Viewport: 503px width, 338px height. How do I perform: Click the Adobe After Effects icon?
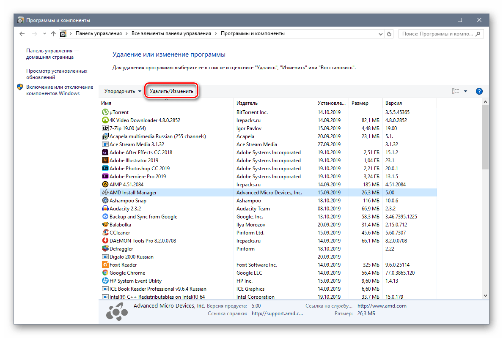pyautogui.click(x=105, y=152)
